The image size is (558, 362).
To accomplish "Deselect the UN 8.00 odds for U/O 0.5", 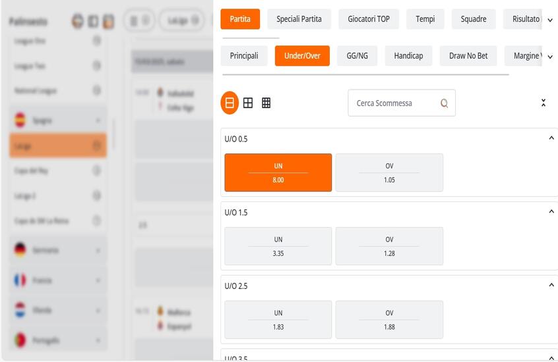I will click(x=278, y=172).
